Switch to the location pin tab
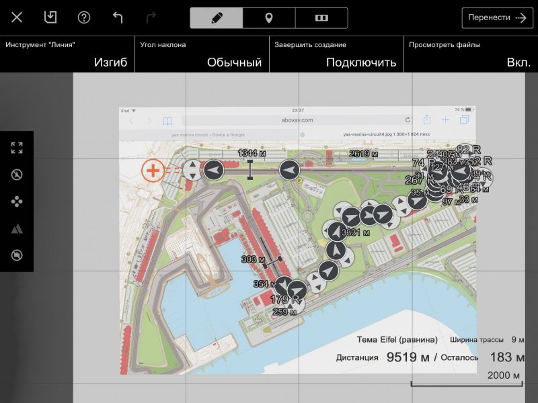The width and height of the screenshot is (538, 403). 268,18
